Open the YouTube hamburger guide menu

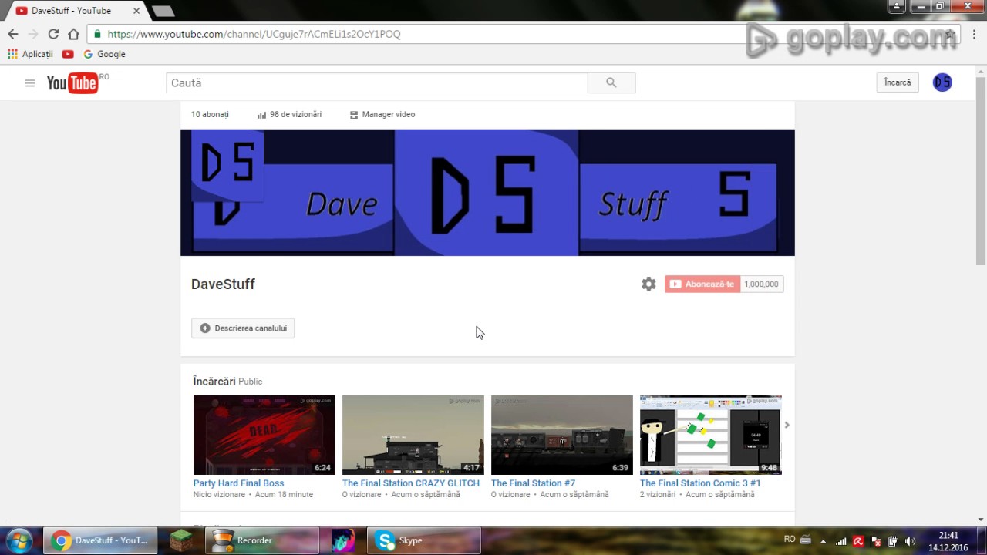(x=30, y=83)
